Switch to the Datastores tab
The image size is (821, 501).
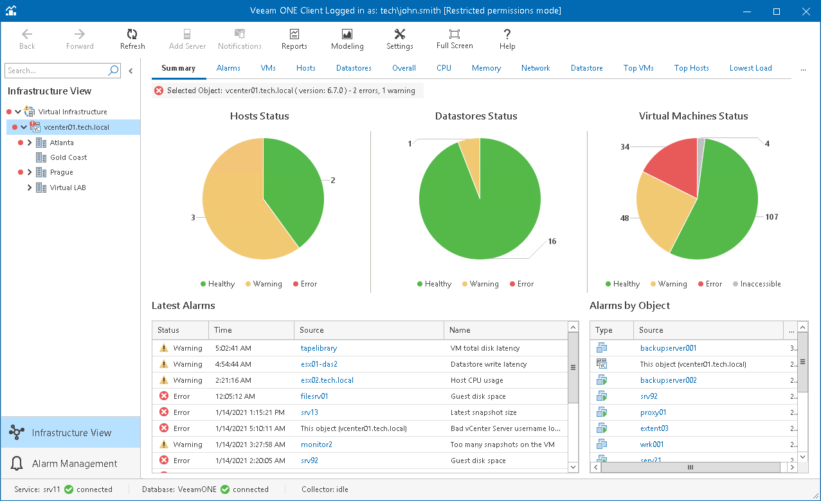[354, 68]
